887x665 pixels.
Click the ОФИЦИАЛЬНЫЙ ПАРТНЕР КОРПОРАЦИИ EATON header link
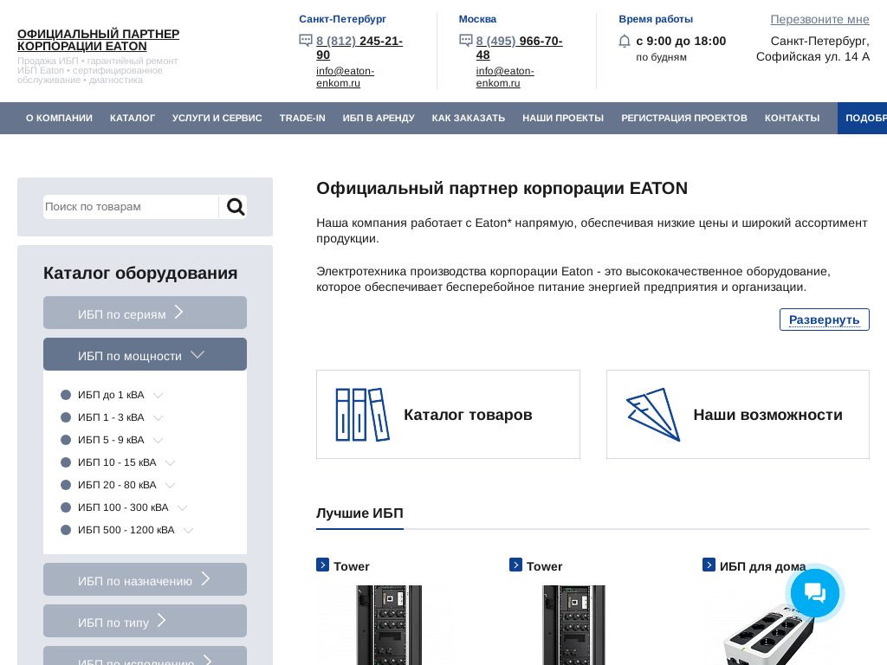coord(99,40)
